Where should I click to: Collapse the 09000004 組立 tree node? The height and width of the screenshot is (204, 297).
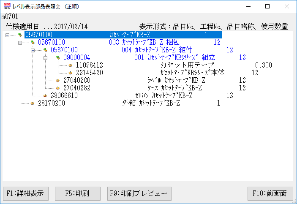tap(45, 58)
